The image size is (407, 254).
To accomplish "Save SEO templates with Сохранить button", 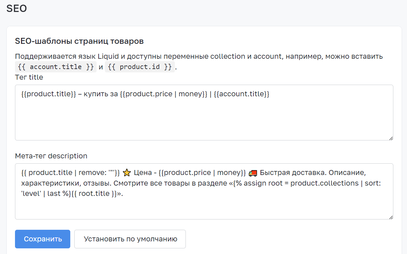I will pyautogui.click(x=43, y=239).
